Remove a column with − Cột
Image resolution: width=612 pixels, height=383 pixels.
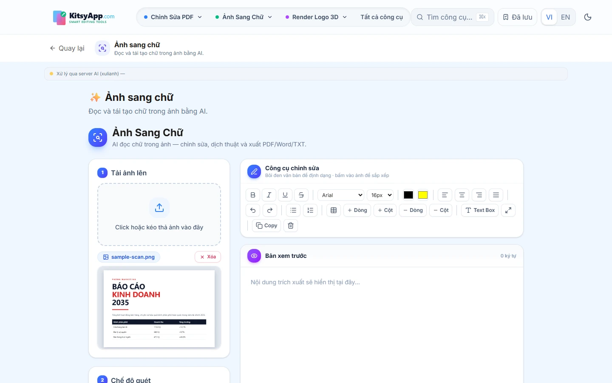tap(441, 210)
